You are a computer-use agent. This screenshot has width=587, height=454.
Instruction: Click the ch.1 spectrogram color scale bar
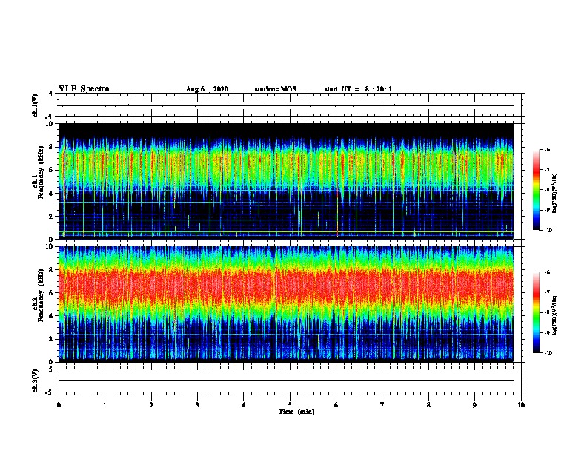click(537, 190)
